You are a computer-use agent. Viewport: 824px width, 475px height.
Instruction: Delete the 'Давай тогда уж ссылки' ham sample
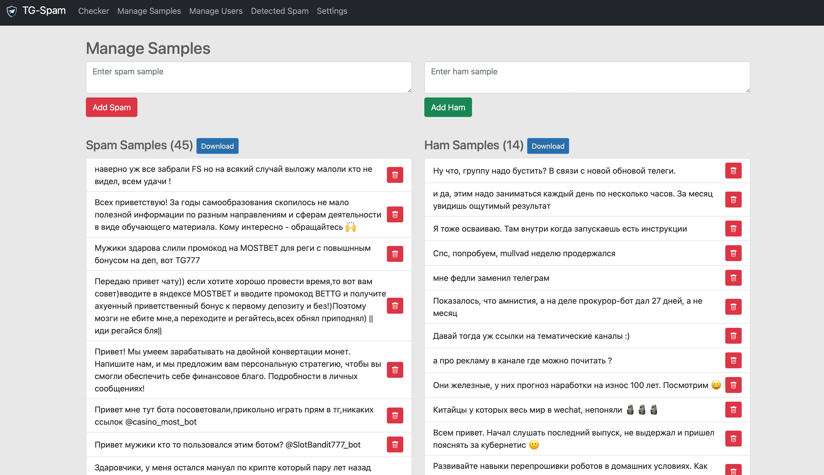tap(733, 336)
